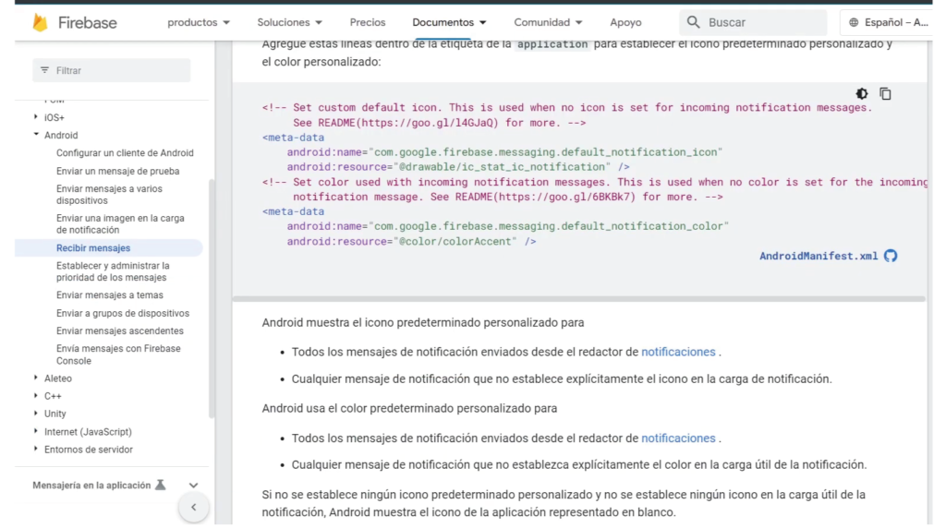This screenshot has width=946, height=528.
Task: Click the filter icon in sidebar
Action: tap(44, 70)
